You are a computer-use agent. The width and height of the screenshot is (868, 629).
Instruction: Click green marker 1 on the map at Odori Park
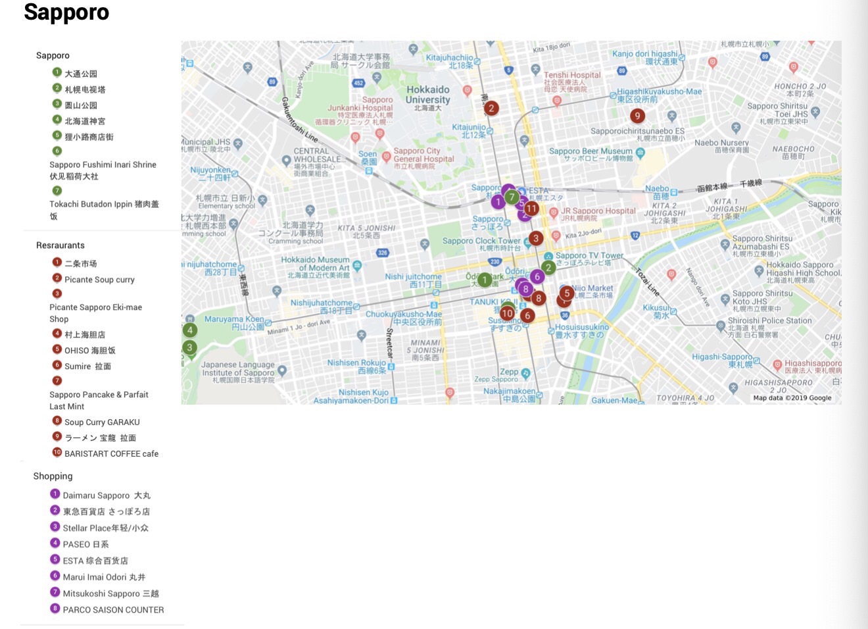pyautogui.click(x=485, y=280)
